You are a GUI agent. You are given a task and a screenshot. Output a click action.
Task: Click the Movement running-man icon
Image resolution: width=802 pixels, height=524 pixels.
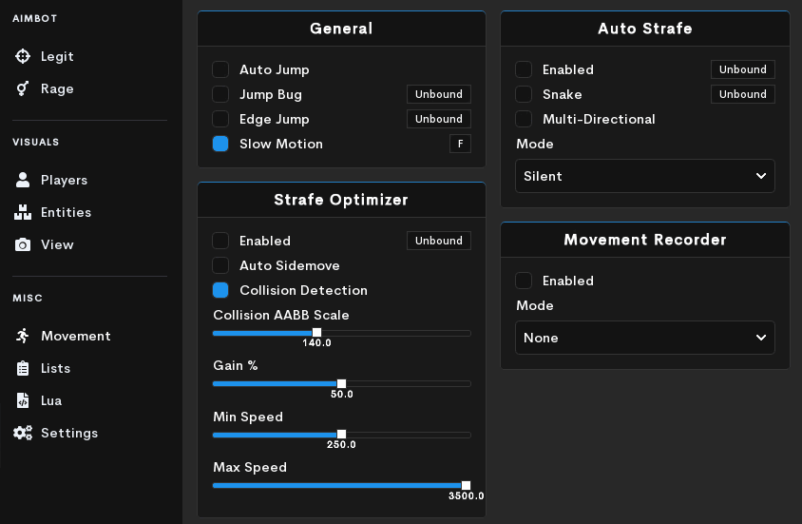tap(23, 336)
